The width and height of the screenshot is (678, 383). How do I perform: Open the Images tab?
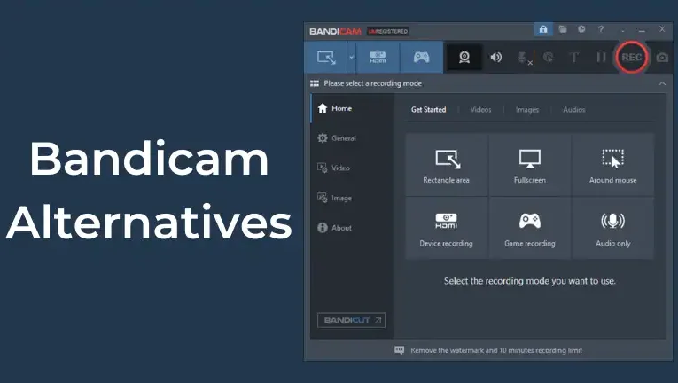[527, 110]
